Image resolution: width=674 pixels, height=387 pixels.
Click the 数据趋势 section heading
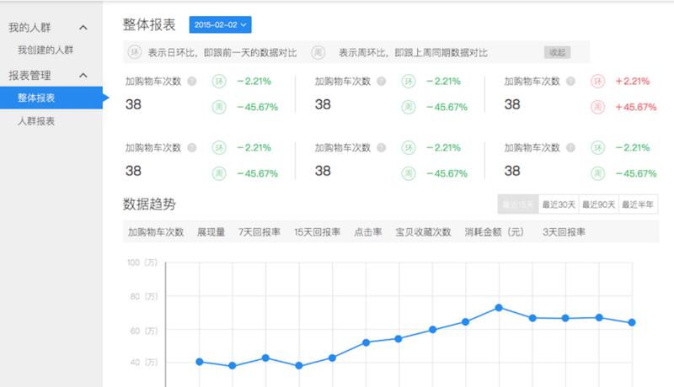(149, 204)
